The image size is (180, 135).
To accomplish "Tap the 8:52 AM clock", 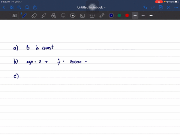I will pos(5,2).
